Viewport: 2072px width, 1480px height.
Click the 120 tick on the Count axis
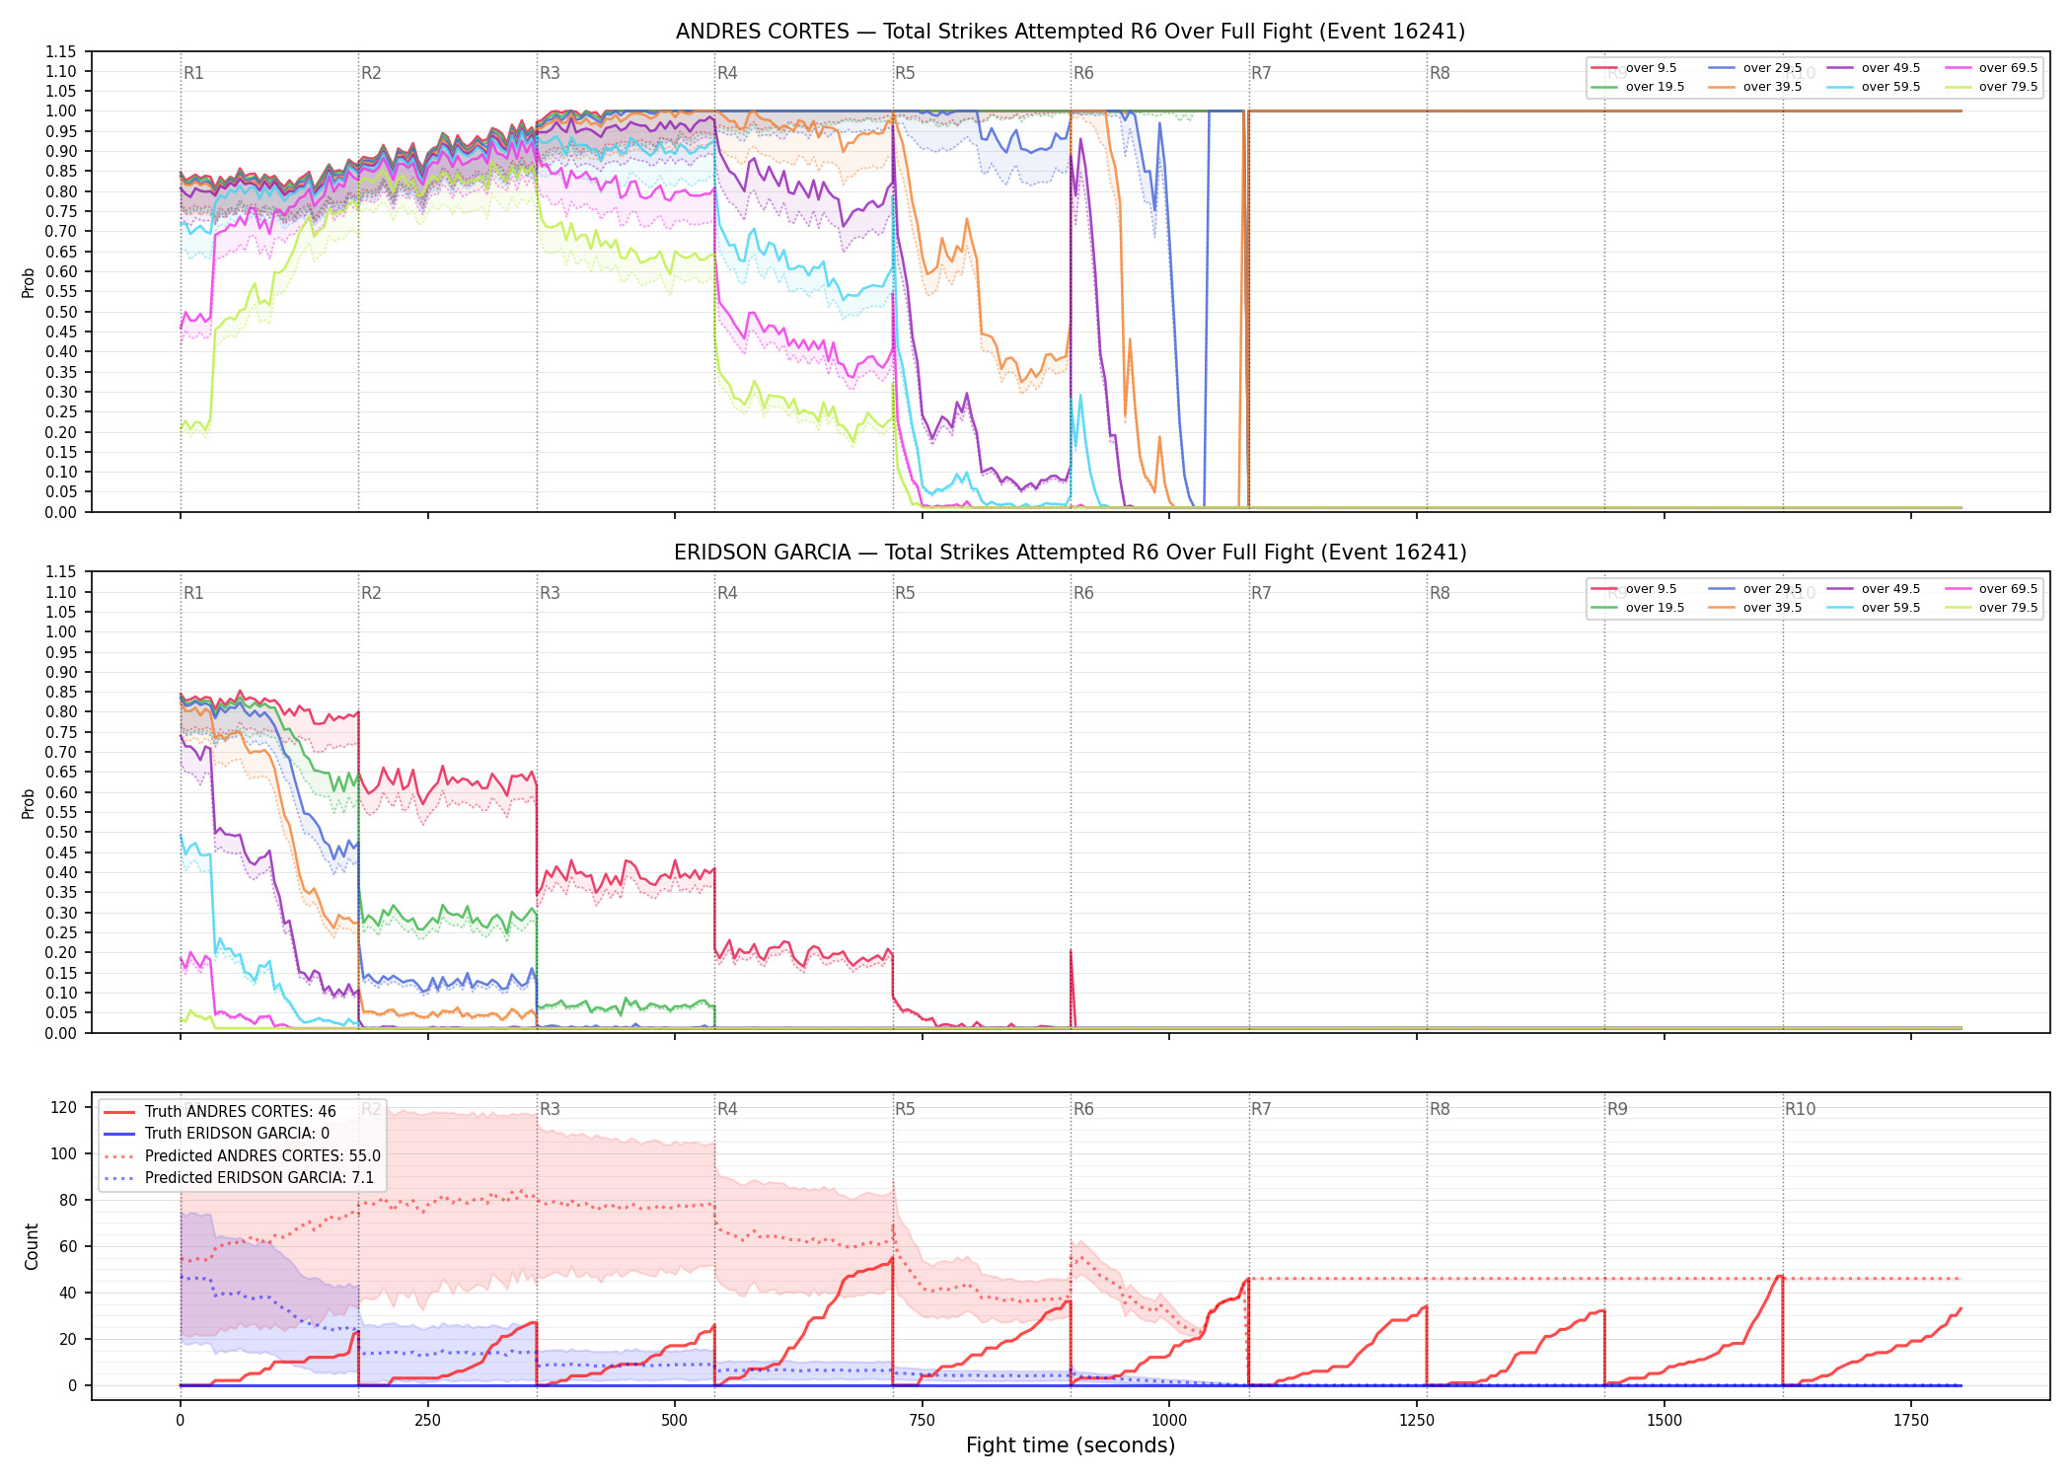coord(64,1107)
